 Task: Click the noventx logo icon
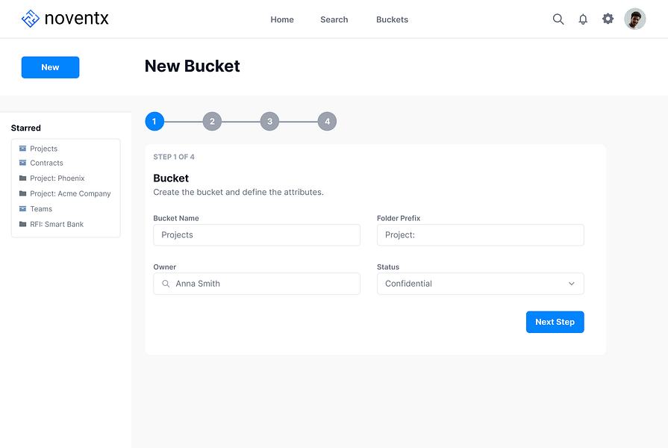click(31, 19)
